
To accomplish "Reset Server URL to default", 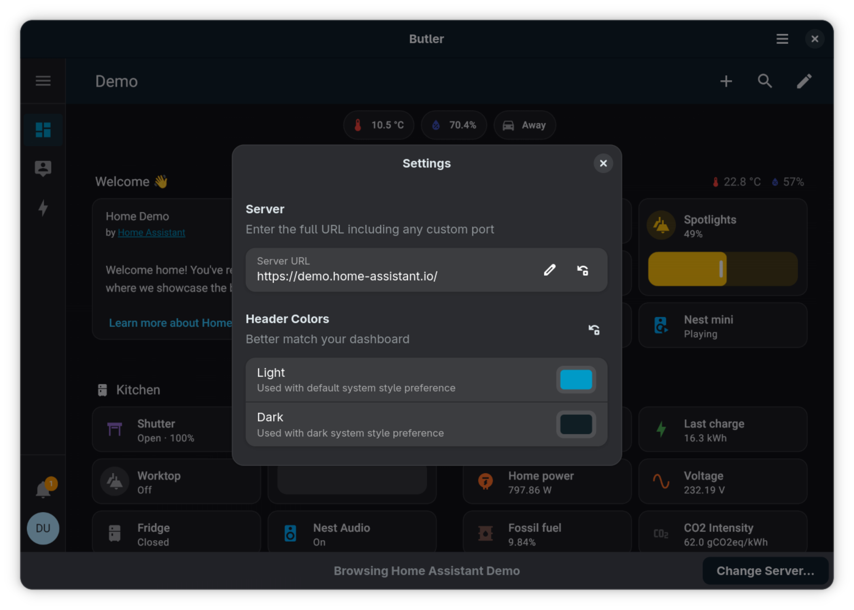I will [x=583, y=270].
